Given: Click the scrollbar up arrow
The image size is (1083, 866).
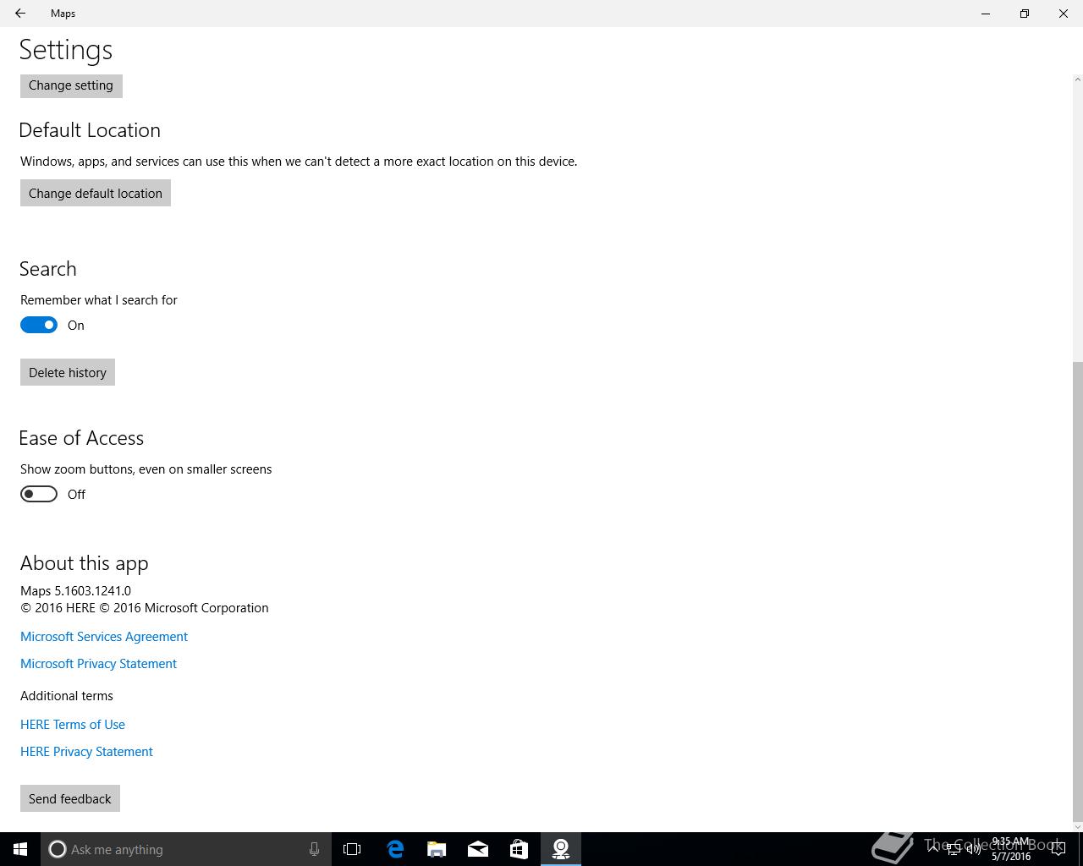Looking at the screenshot, I should pos(1077,79).
